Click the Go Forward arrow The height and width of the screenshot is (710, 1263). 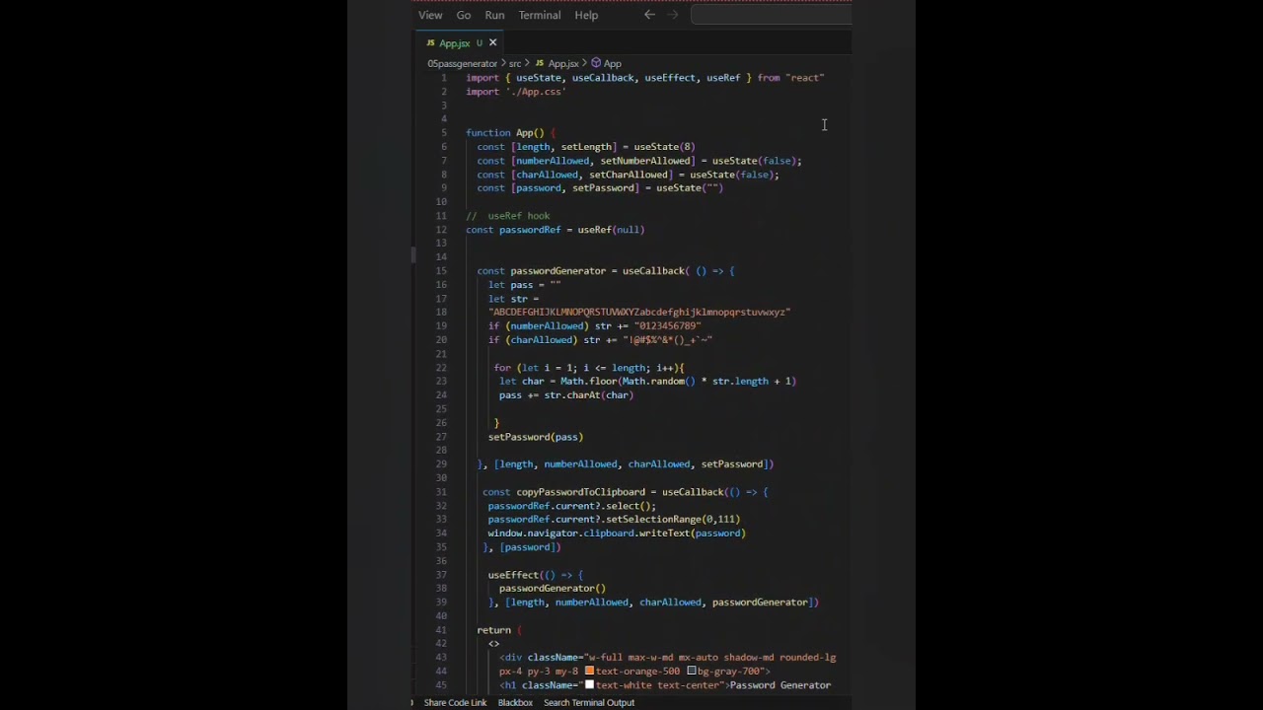pos(673,15)
